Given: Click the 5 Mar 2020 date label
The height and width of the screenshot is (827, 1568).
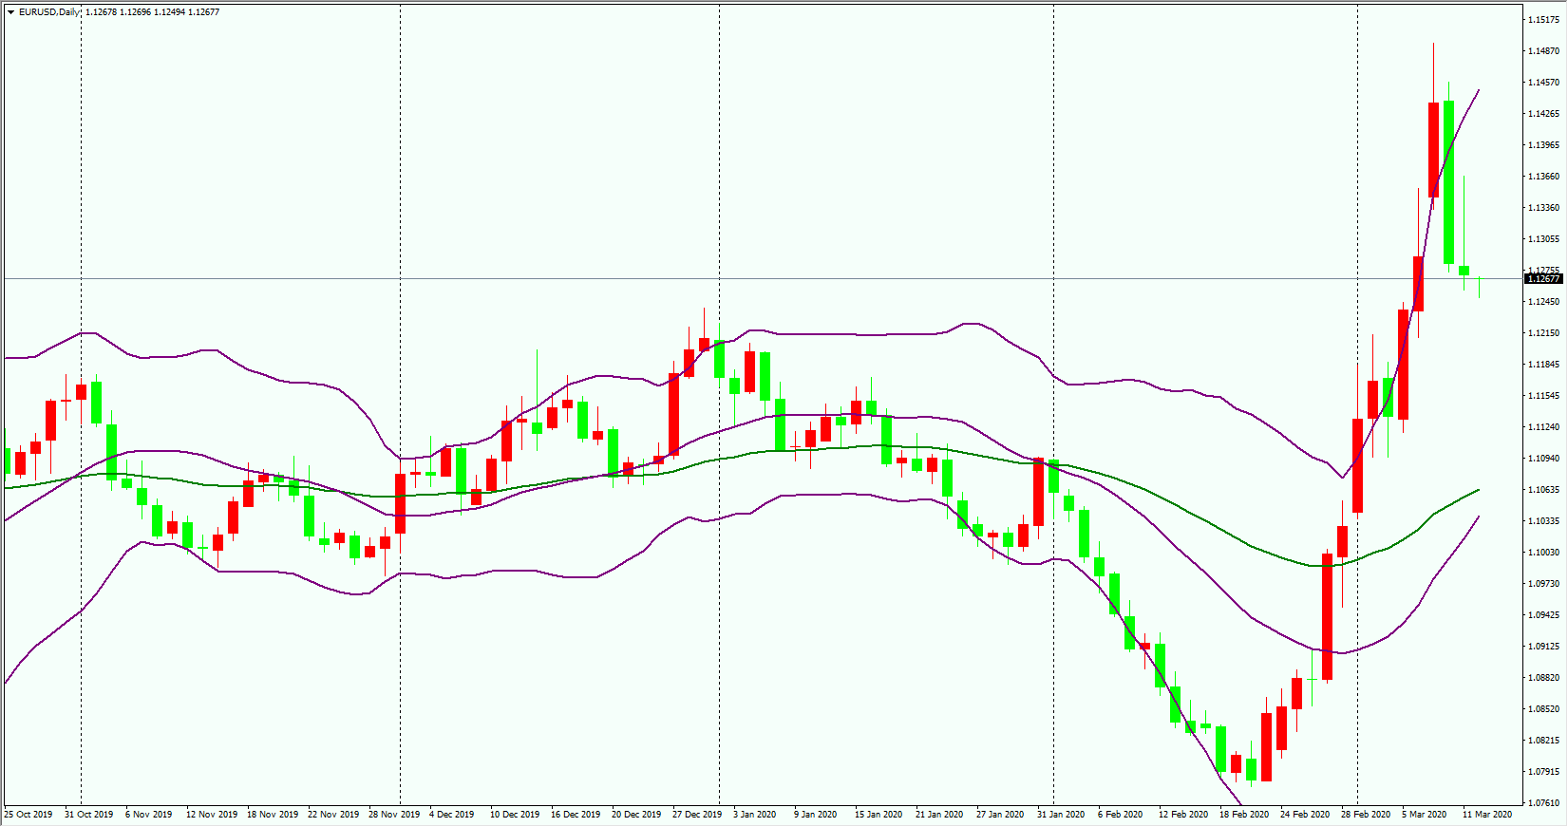Looking at the screenshot, I should pos(1425,814).
